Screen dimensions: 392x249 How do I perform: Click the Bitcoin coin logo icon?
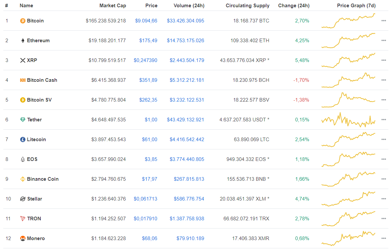click(x=22, y=21)
